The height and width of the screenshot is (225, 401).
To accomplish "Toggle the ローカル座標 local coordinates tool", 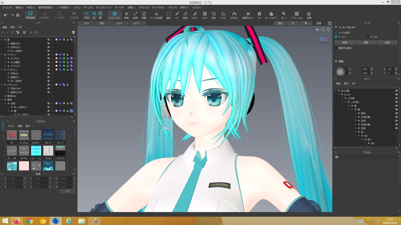I will pyautogui.click(x=156, y=15).
